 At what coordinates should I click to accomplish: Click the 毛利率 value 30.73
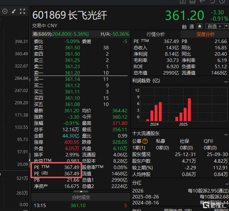pyautogui.click(x=173, y=60)
